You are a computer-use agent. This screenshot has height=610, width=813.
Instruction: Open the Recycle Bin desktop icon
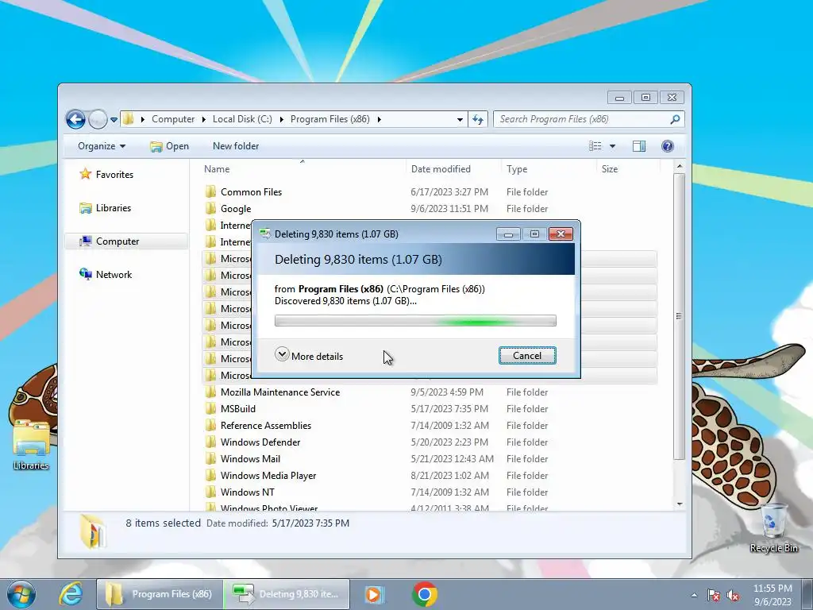click(x=773, y=527)
